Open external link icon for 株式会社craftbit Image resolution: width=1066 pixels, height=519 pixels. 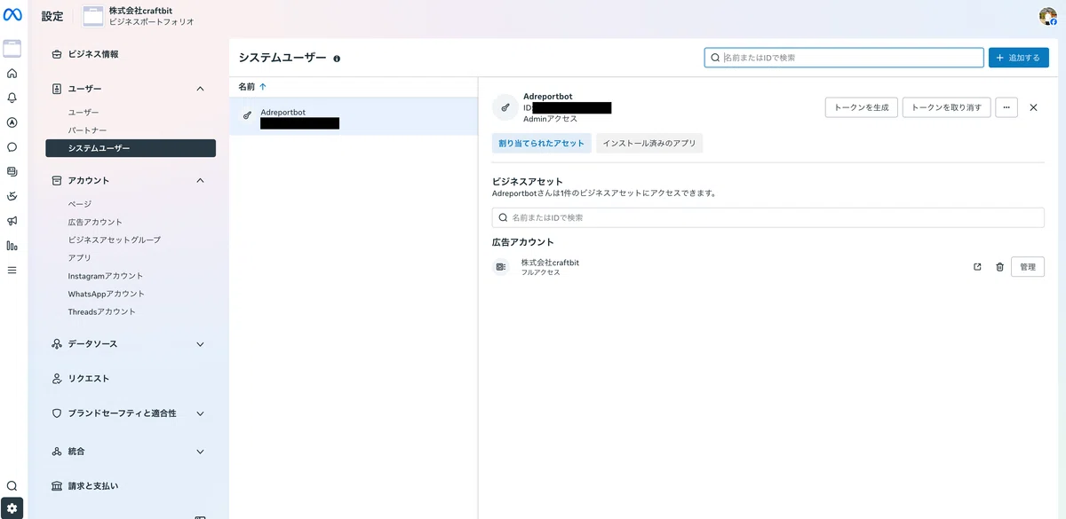977,267
